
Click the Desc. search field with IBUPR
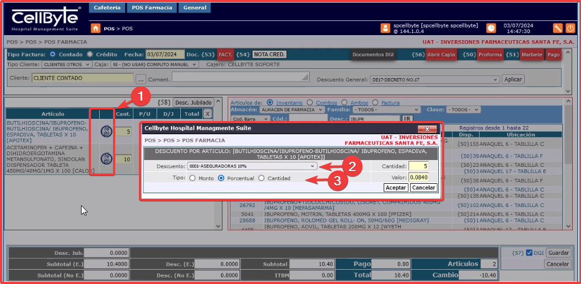coord(374,119)
